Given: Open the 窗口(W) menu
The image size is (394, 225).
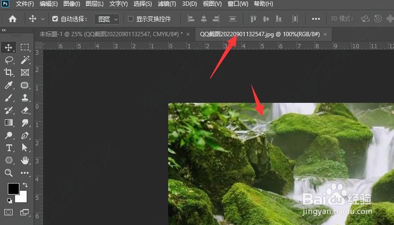Looking at the screenshot, I should pyautogui.click(x=237, y=4).
